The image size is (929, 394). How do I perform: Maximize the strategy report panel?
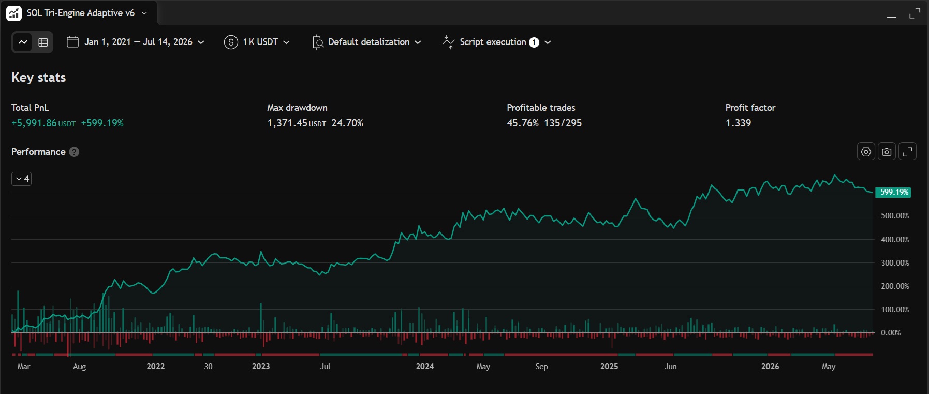point(915,13)
